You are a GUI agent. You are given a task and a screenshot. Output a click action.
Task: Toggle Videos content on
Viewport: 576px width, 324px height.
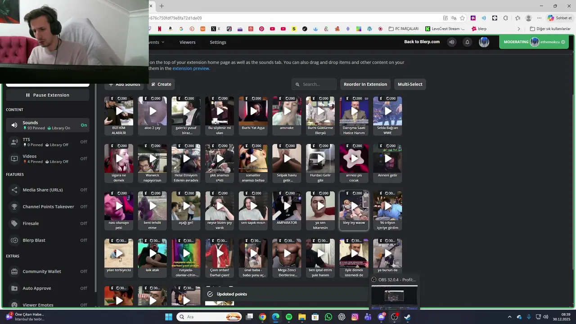pos(84,158)
